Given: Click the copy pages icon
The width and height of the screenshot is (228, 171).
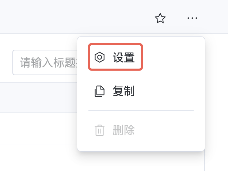Looking at the screenshot, I should click(99, 91).
